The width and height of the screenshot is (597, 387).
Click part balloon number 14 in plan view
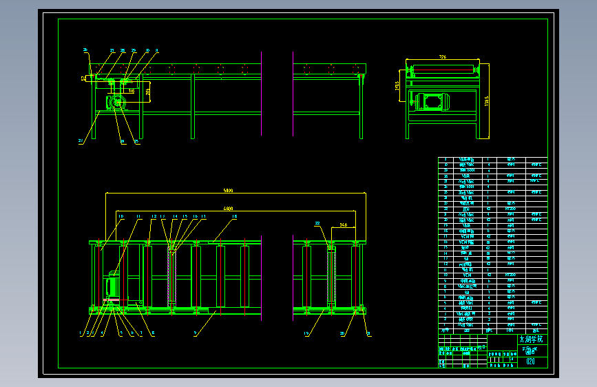click(x=175, y=216)
